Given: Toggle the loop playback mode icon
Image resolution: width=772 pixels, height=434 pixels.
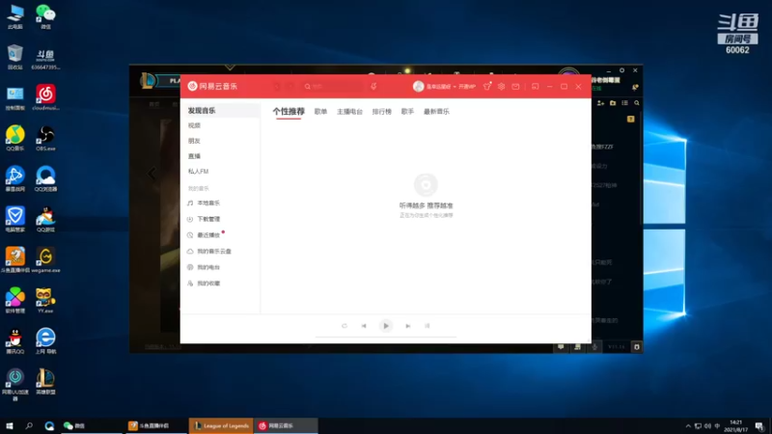Looking at the screenshot, I should coord(345,326).
